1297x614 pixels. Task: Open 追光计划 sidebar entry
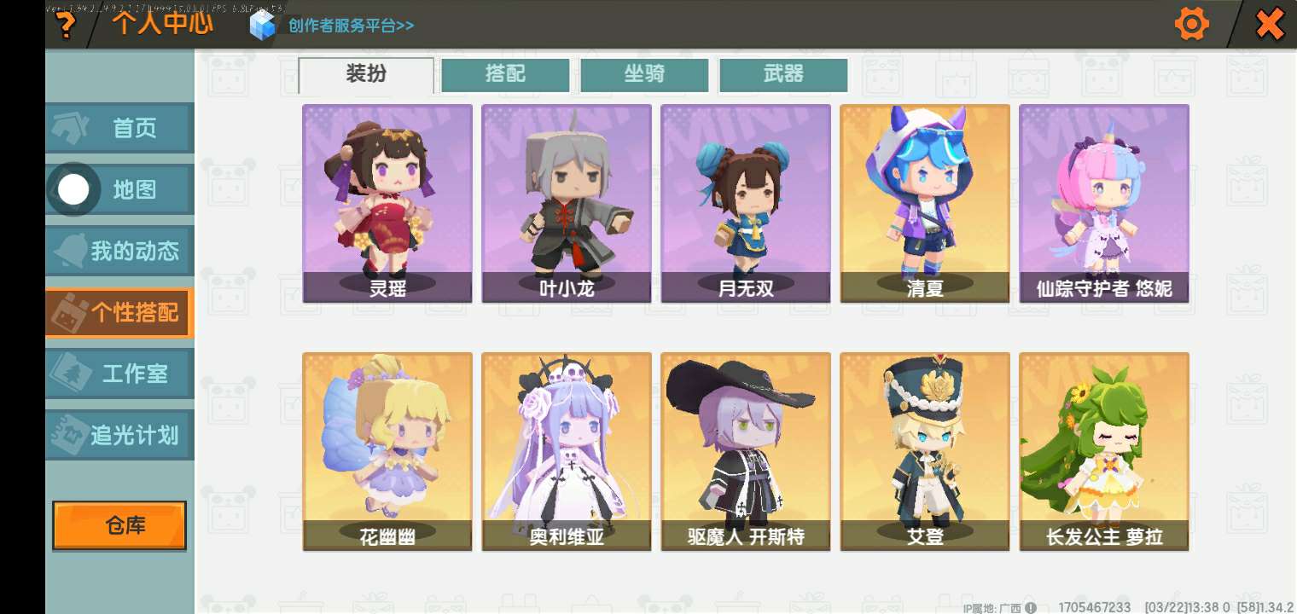click(x=120, y=435)
